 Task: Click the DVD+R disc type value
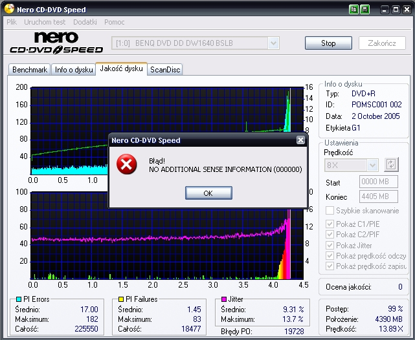point(363,94)
